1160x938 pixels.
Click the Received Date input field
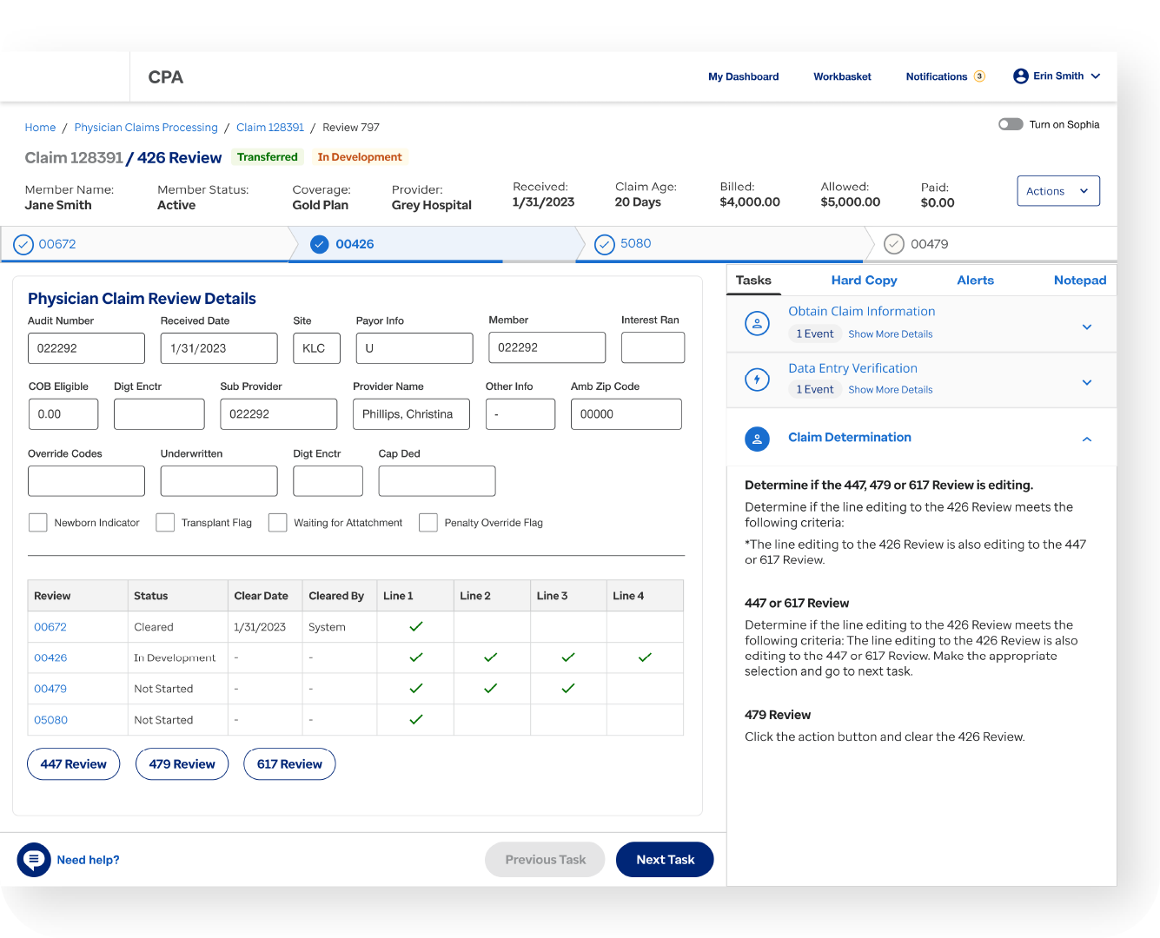pos(219,348)
